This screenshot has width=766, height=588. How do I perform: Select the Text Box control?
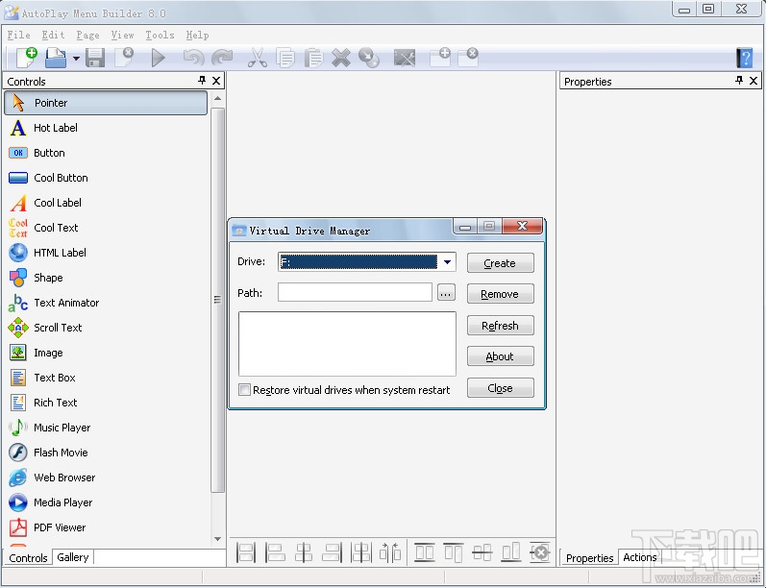point(106,378)
